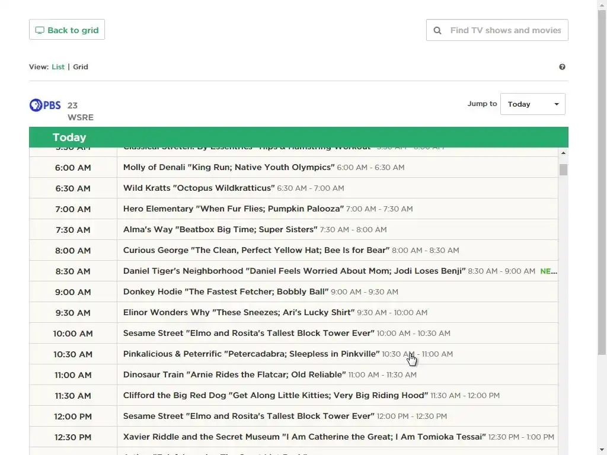Click the page vertical scrollbar
Image resolution: width=607 pixels, height=455 pixels.
[x=602, y=182]
